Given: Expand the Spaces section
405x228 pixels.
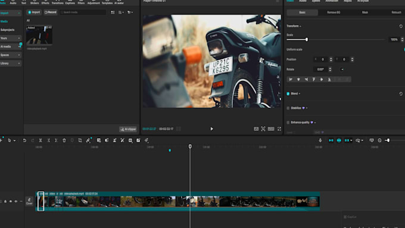Looking at the screenshot, I should pyautogui.click(x=11, y=55).
